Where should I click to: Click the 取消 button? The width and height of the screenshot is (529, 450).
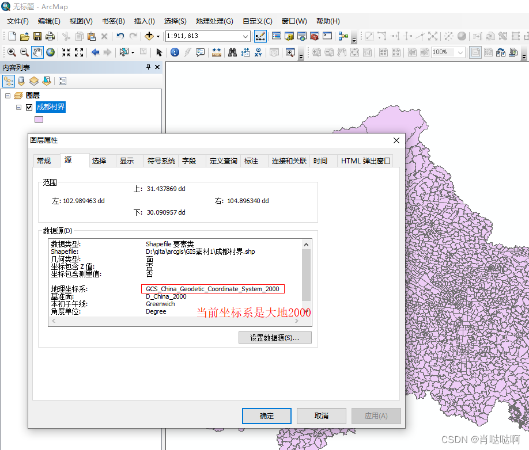point(322,416)
